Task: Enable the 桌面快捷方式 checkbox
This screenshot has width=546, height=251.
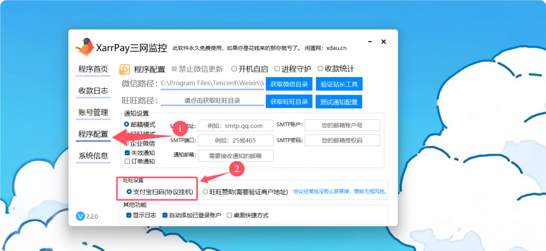Action: pyautogui.click(x=229, y=215)
